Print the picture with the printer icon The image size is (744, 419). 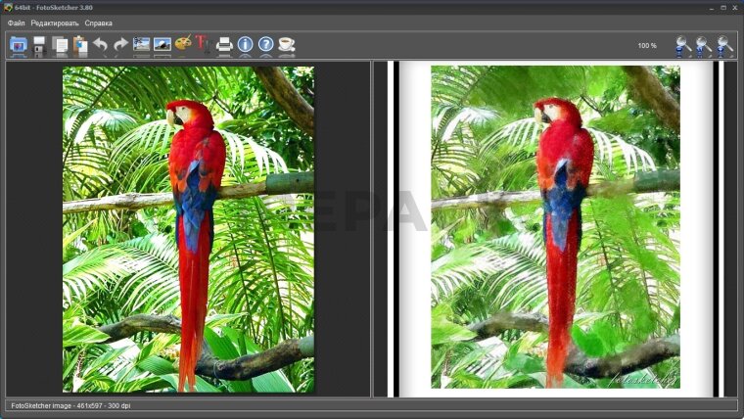pos(224,44)
